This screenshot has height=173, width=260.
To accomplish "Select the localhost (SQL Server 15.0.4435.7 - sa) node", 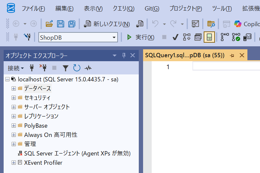I will [x=68, y=79].
